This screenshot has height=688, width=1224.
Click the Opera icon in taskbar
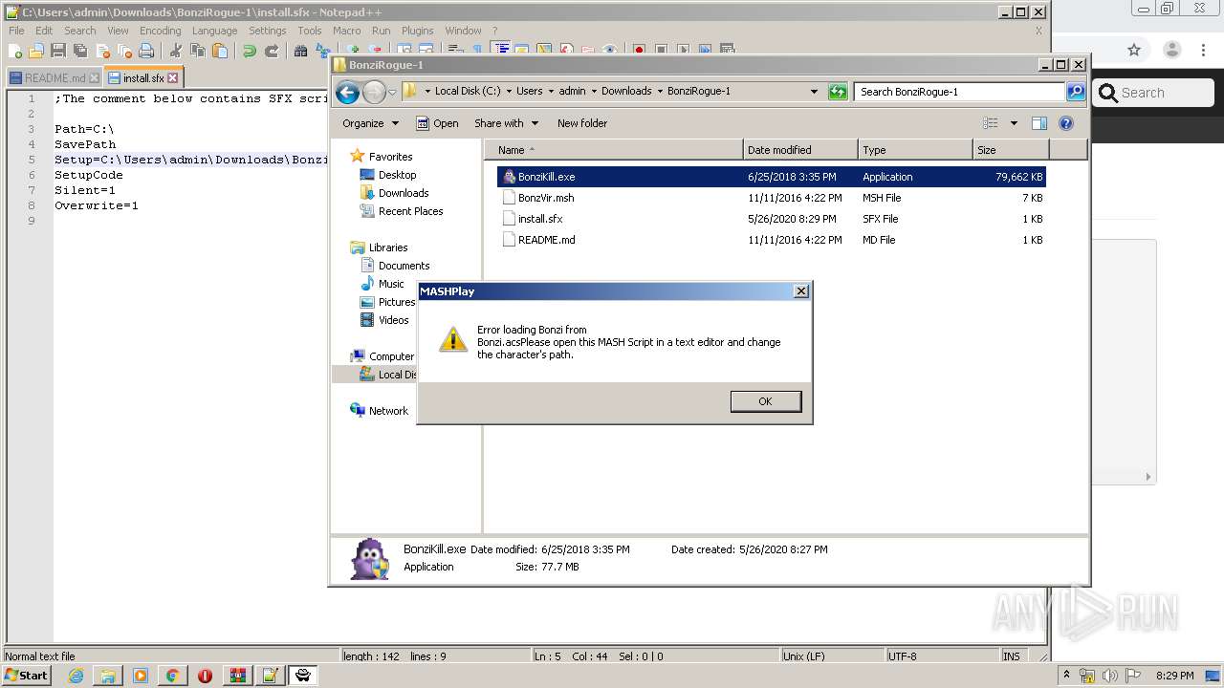(x=205, y=676)
